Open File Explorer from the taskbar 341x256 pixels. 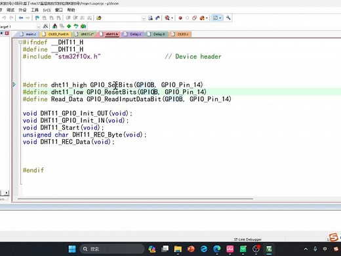tap(178, 249)
